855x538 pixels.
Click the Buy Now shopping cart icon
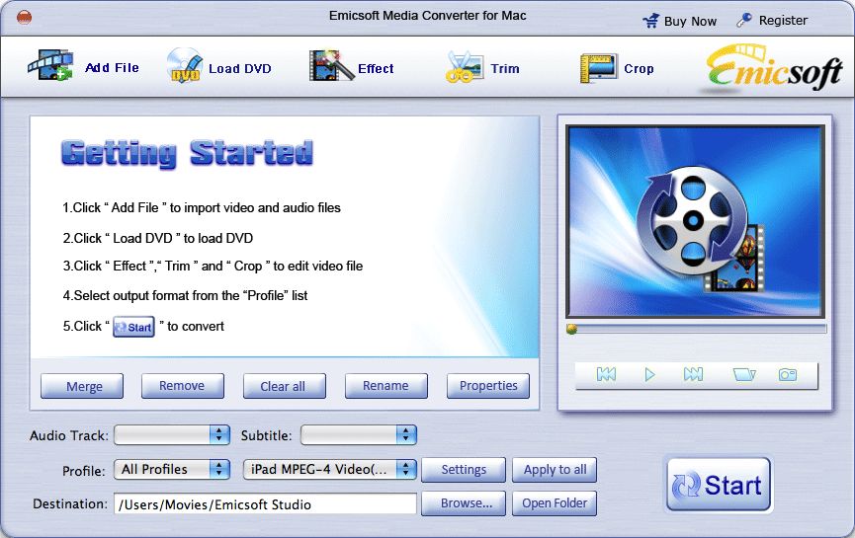point(650,21)
